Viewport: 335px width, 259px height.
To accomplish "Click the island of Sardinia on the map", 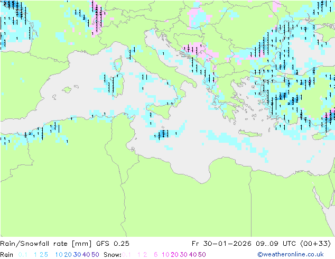I will point(118,85).
